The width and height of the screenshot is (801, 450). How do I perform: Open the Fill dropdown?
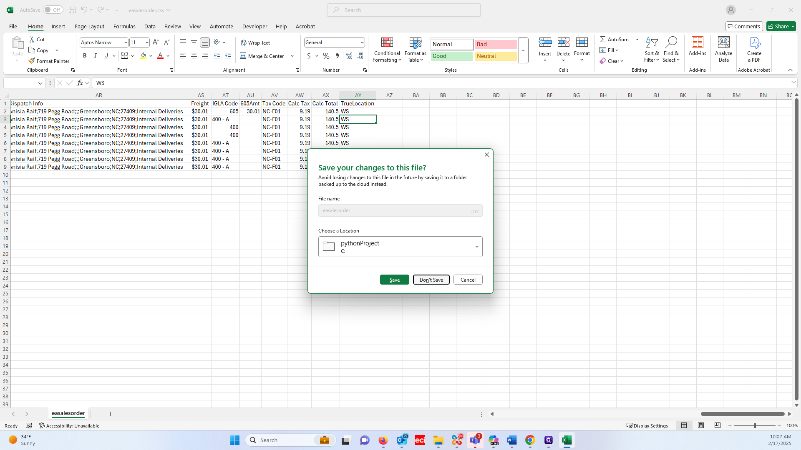point(617,50)
